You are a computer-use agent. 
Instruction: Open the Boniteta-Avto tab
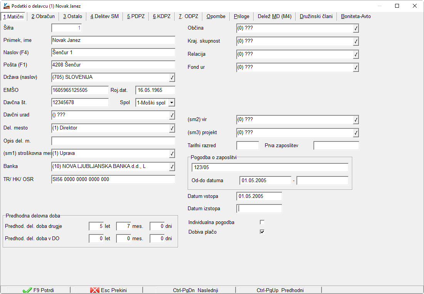point(356,17)
